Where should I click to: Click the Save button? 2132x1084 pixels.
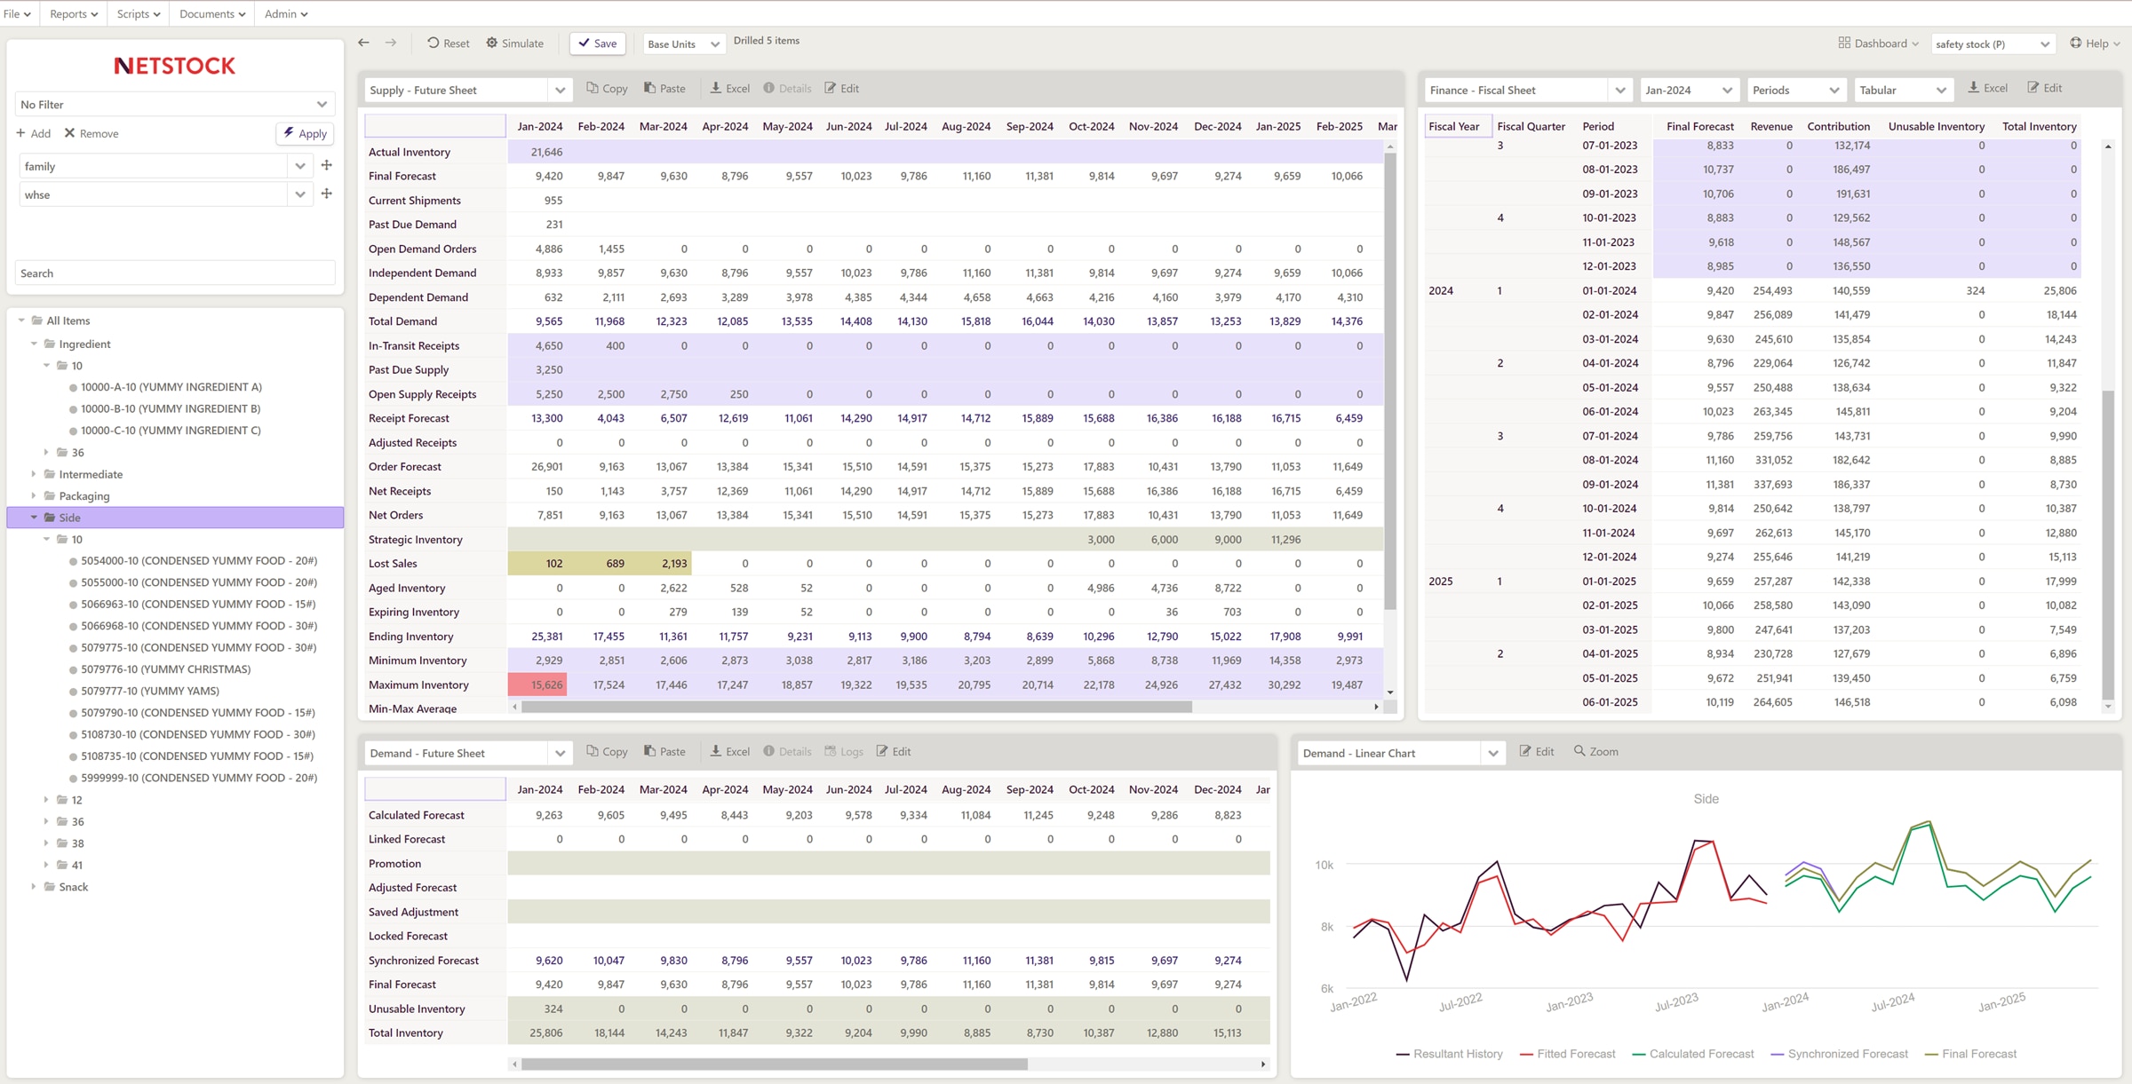tap(597, 43)
